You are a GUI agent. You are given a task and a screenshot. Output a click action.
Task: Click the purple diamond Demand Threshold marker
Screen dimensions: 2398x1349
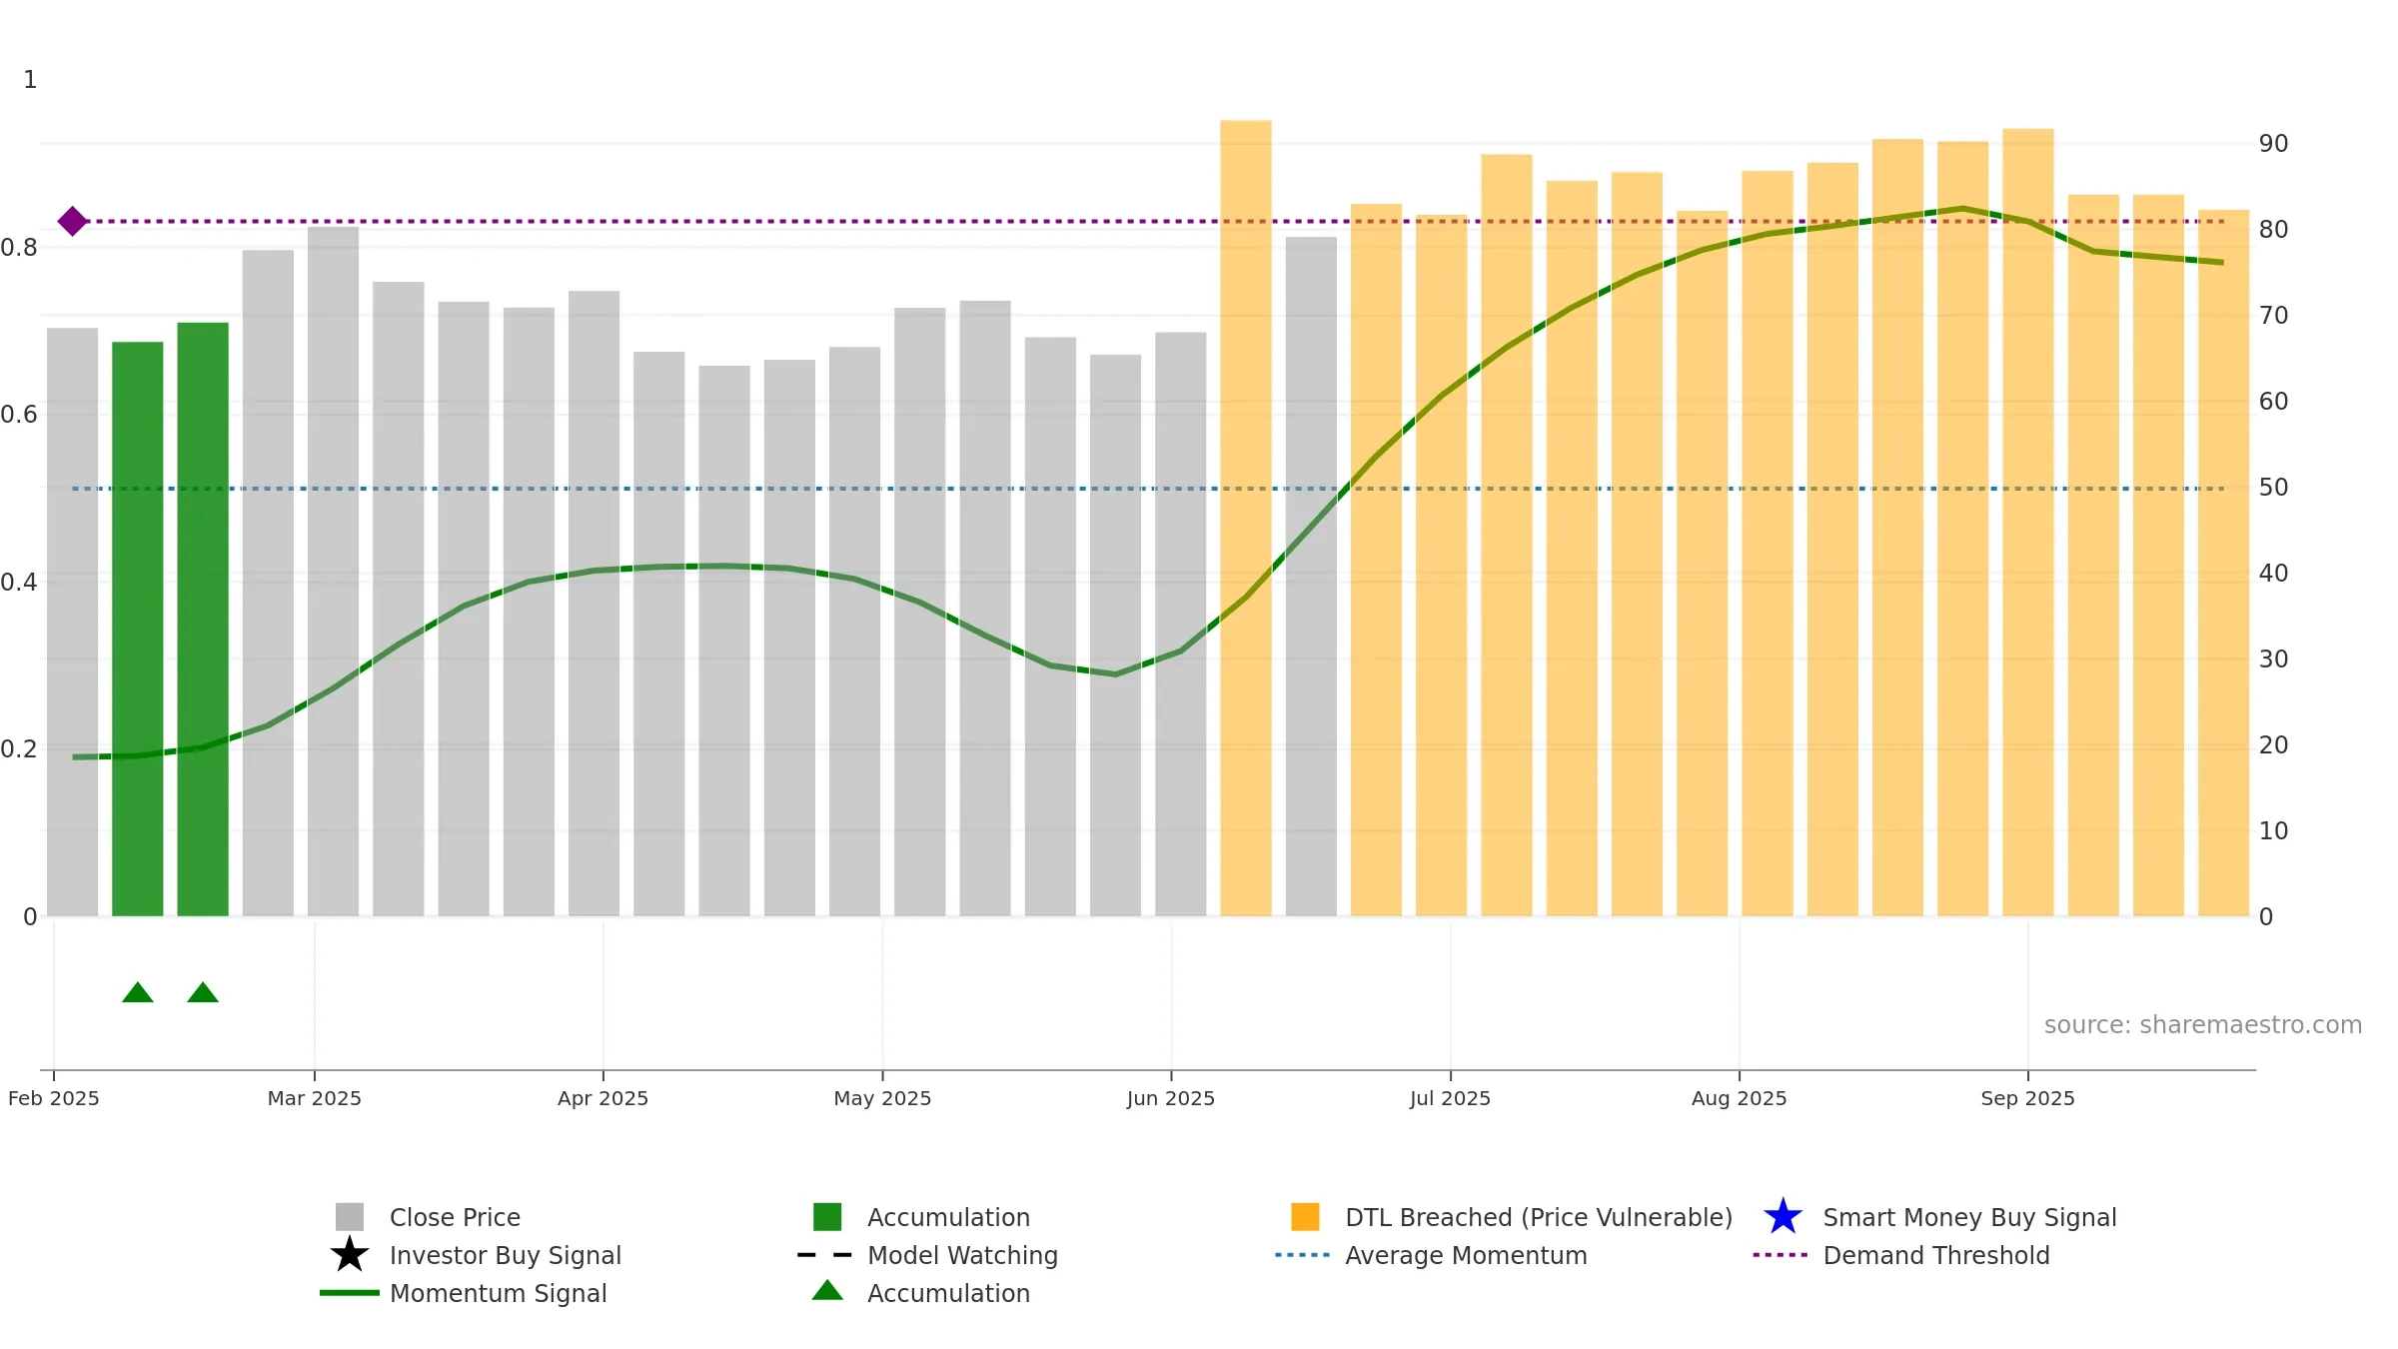72,221
